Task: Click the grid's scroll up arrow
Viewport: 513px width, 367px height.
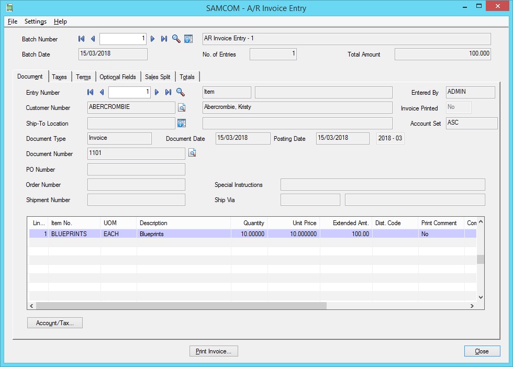Action: [x=481, y=222]
